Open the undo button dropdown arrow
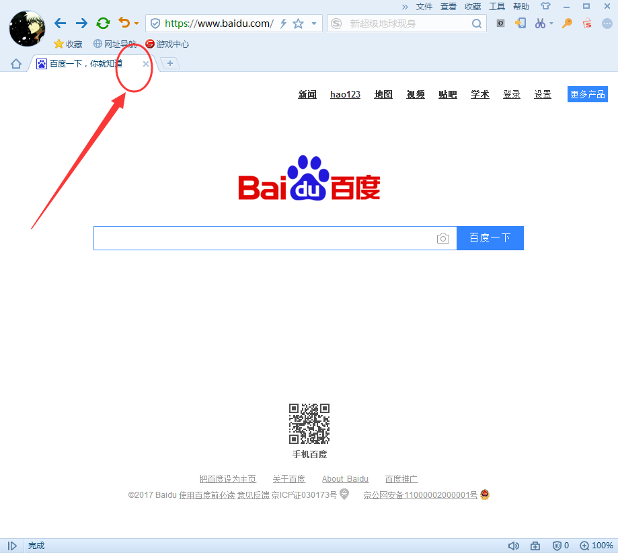 [x=137, y=23]
